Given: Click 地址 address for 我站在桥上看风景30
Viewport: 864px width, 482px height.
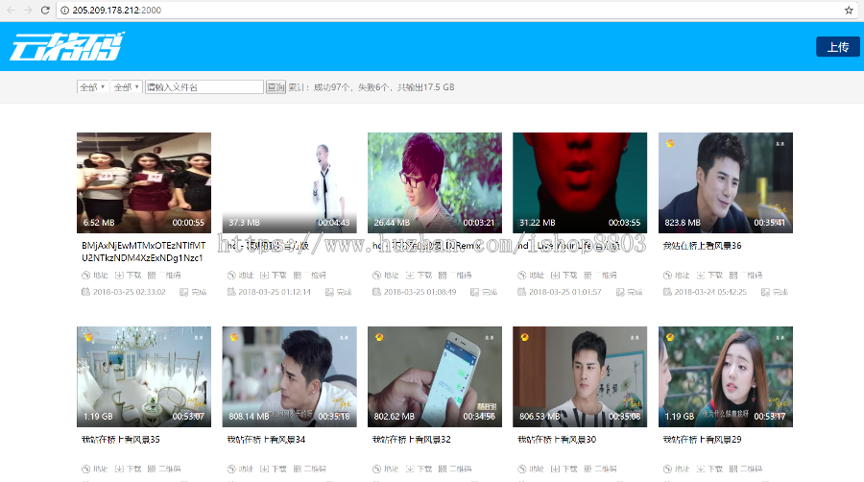Looking at the screenshot, I should (531, 469).
